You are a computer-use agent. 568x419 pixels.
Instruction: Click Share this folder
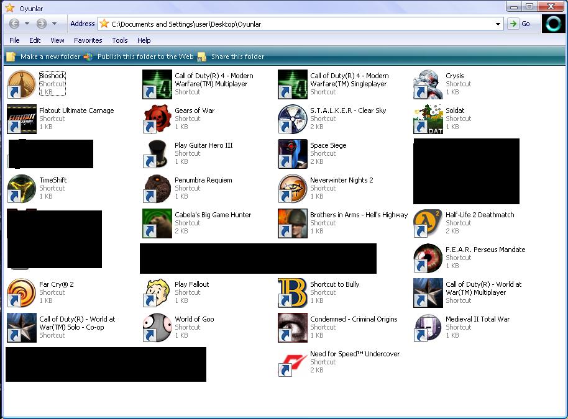click(231, 57)
